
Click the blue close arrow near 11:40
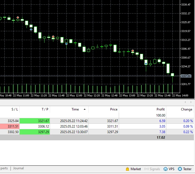pyautogui.click(x=66, y=44)
